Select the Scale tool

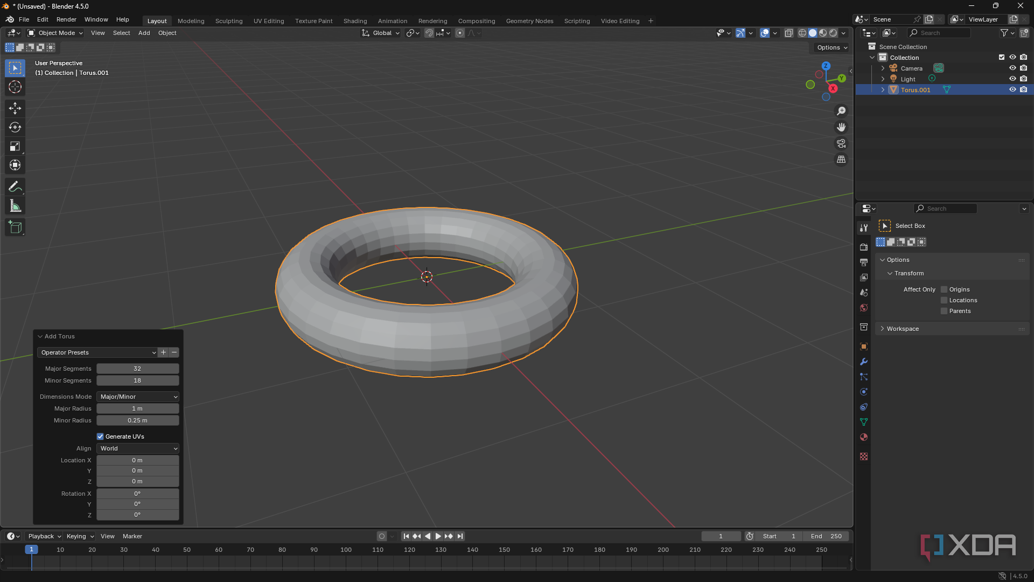(15, 146)
